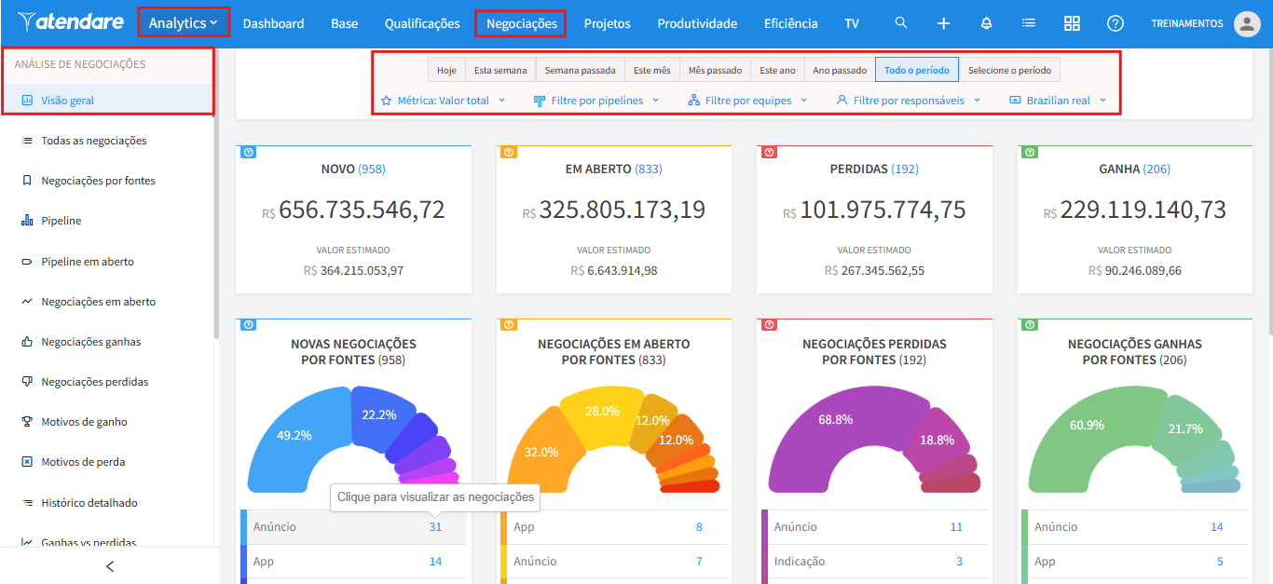Click PERDIDAS count link (192)
1273x584 pixels.
905,169
